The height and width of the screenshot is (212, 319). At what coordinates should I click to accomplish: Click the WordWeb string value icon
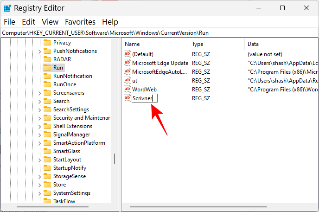point(128,89)
